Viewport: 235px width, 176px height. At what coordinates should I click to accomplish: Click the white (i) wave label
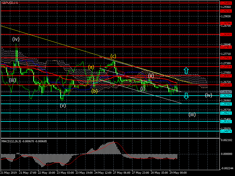pyautogui.click(x=143, y=89)
